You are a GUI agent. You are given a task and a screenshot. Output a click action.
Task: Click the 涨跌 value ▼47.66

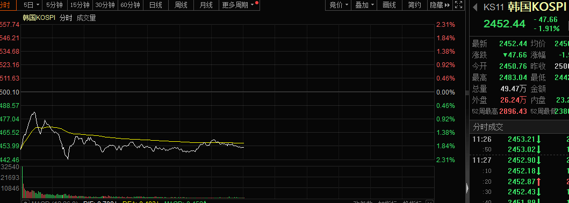pos(515,55)
